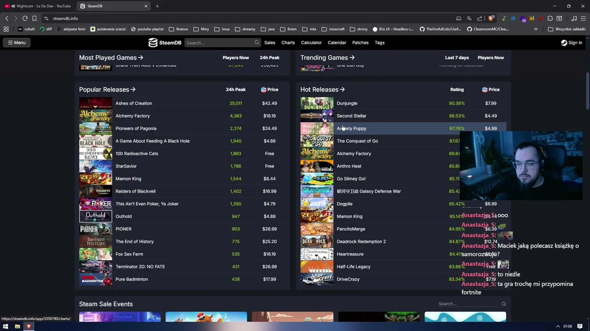Screen dimensions: 590x331
Task: Reload the current page
Action: [25, 18]
